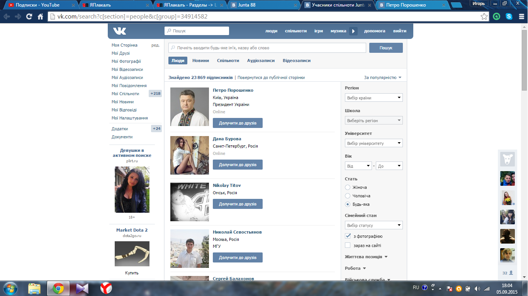Uncheck the 'з фотографією' checkbox
528x296 pixels.
click(348, 236)
